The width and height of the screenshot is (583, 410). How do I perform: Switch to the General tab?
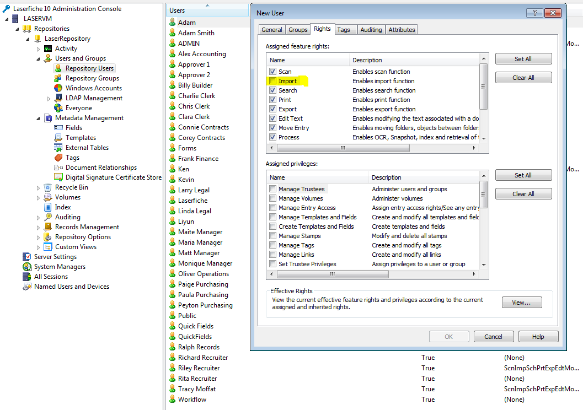[x=272, y=30]
